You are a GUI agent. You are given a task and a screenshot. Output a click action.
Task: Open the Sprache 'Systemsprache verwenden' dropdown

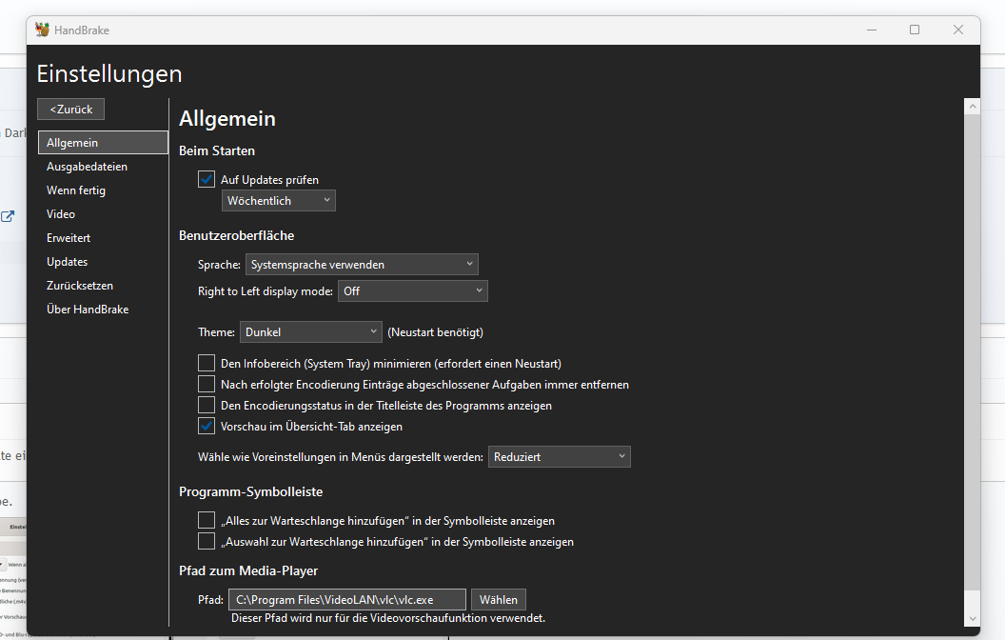[362, 264]
